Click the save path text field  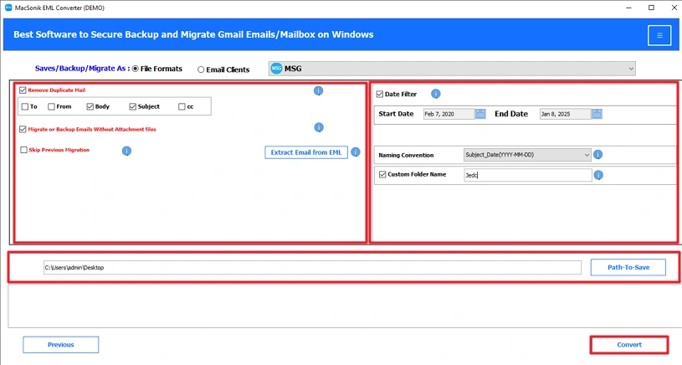[x=312, y=268]
